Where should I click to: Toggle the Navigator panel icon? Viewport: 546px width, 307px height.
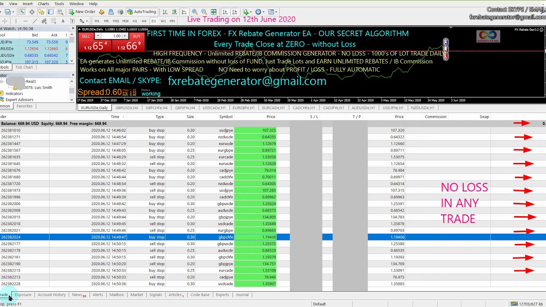[x=41, y=12]
